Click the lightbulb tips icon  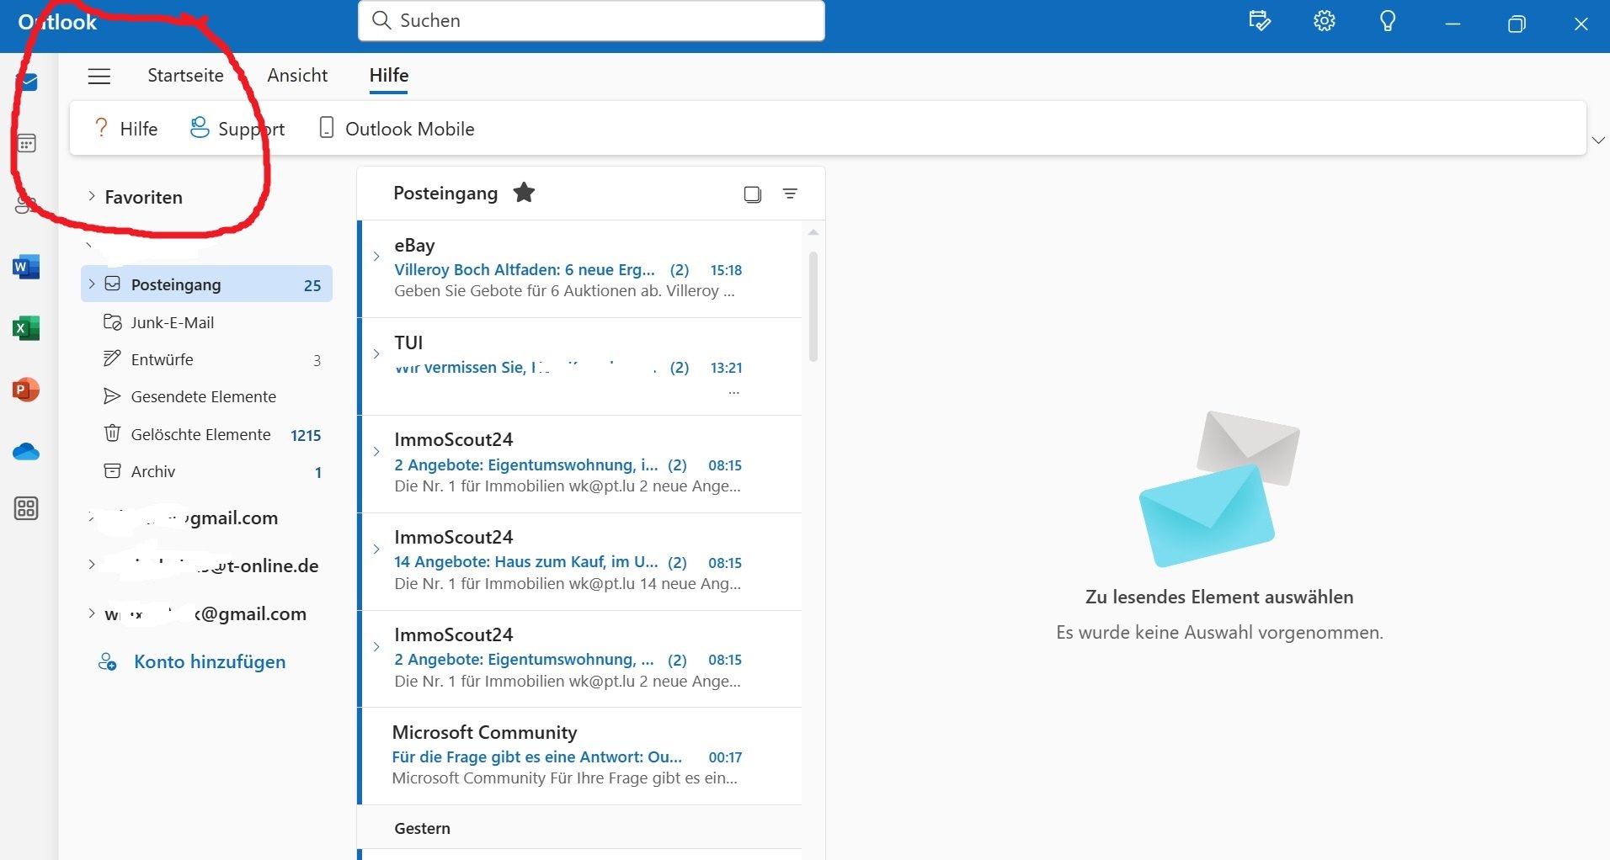pyautogui.click(x=1388, y=21)
